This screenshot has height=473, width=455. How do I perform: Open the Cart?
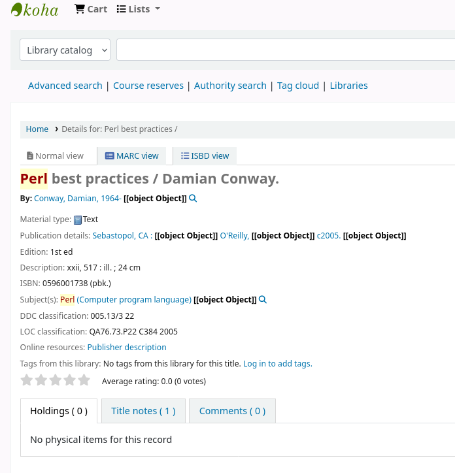pos(91,9)
